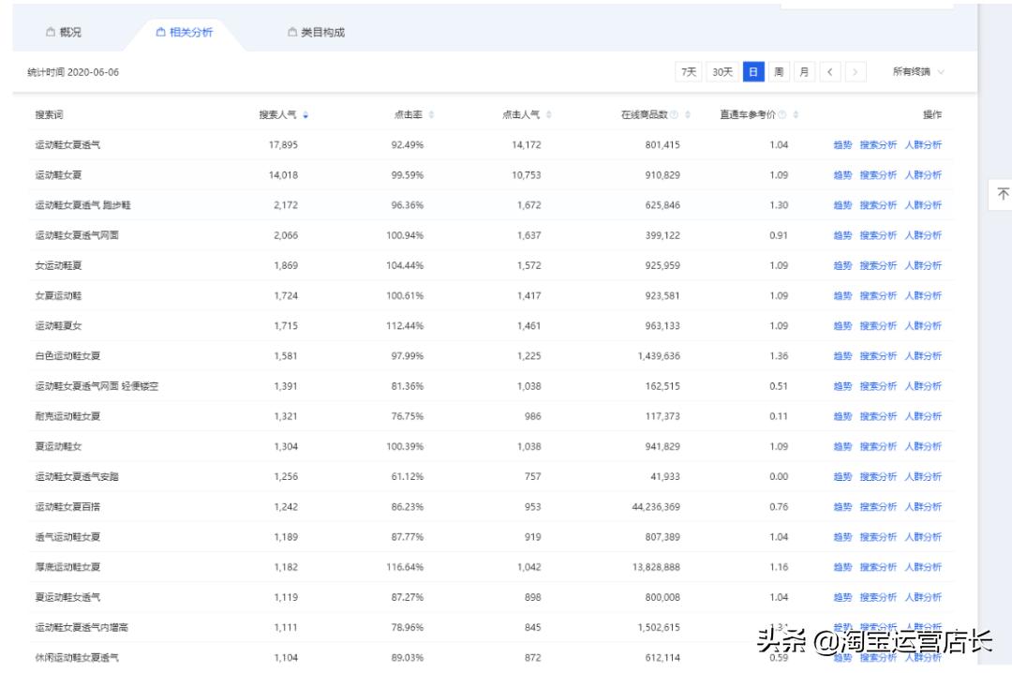
Task: Click the next date arrow control
Action: point(854,71)
